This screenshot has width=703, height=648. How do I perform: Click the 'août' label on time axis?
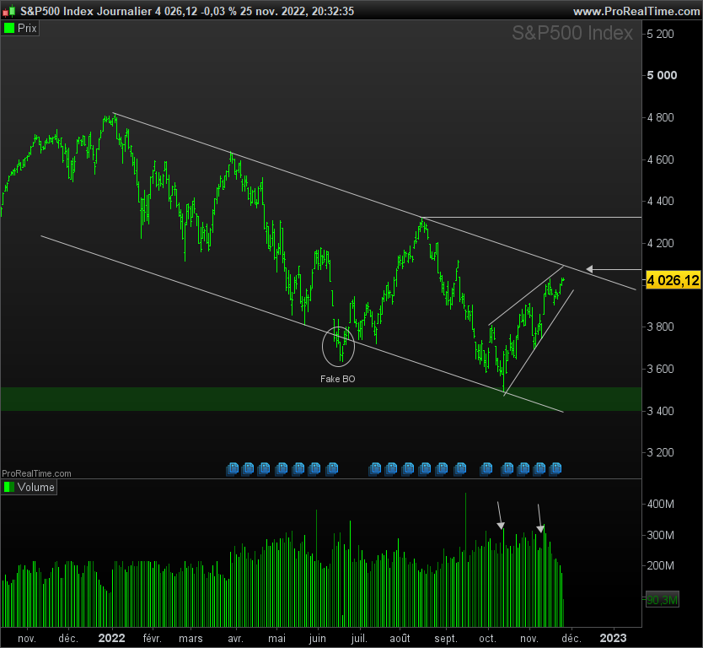(x=400, y=639)
